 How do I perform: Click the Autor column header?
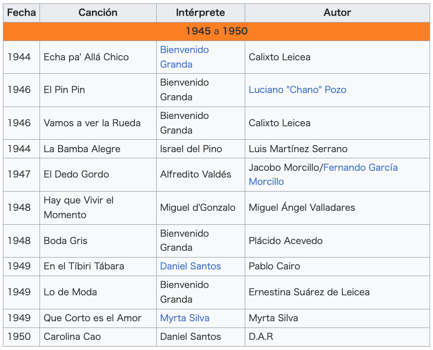337,13
